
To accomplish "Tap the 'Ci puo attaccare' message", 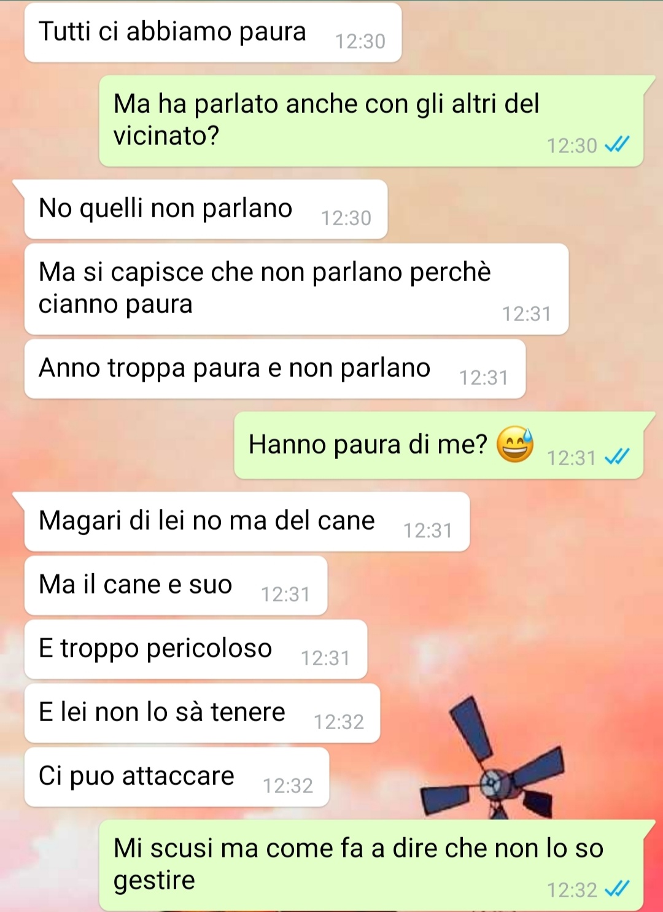I will point(177,777).
